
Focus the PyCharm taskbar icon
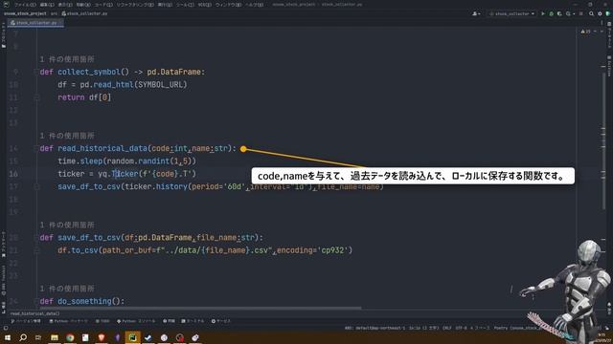click(132, 337)
